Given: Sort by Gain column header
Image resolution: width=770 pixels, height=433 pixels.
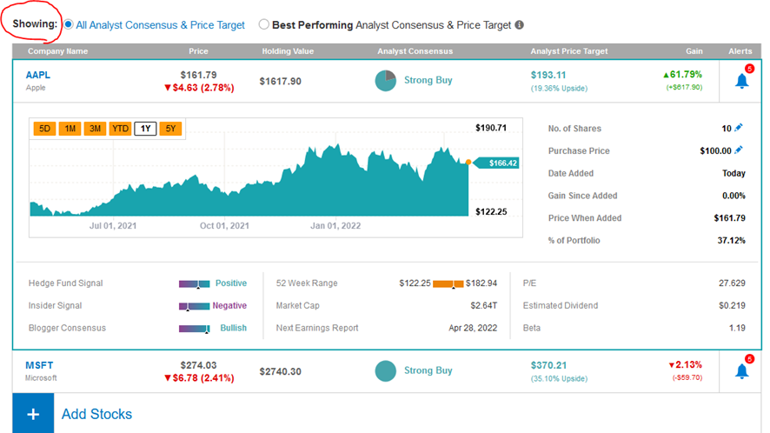Looking at the screenshot, I should click(x=694, y=51).
